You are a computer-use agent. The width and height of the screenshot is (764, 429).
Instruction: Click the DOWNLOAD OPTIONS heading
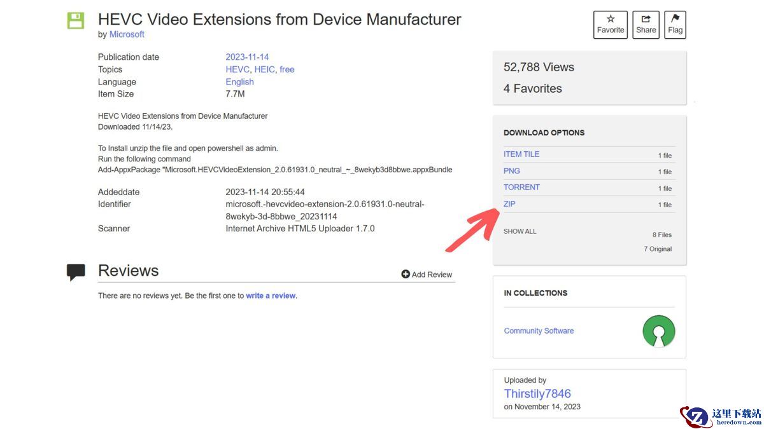[544, 133]
